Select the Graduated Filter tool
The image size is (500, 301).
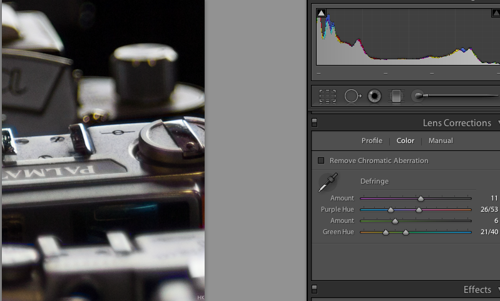tap(395, 96)
